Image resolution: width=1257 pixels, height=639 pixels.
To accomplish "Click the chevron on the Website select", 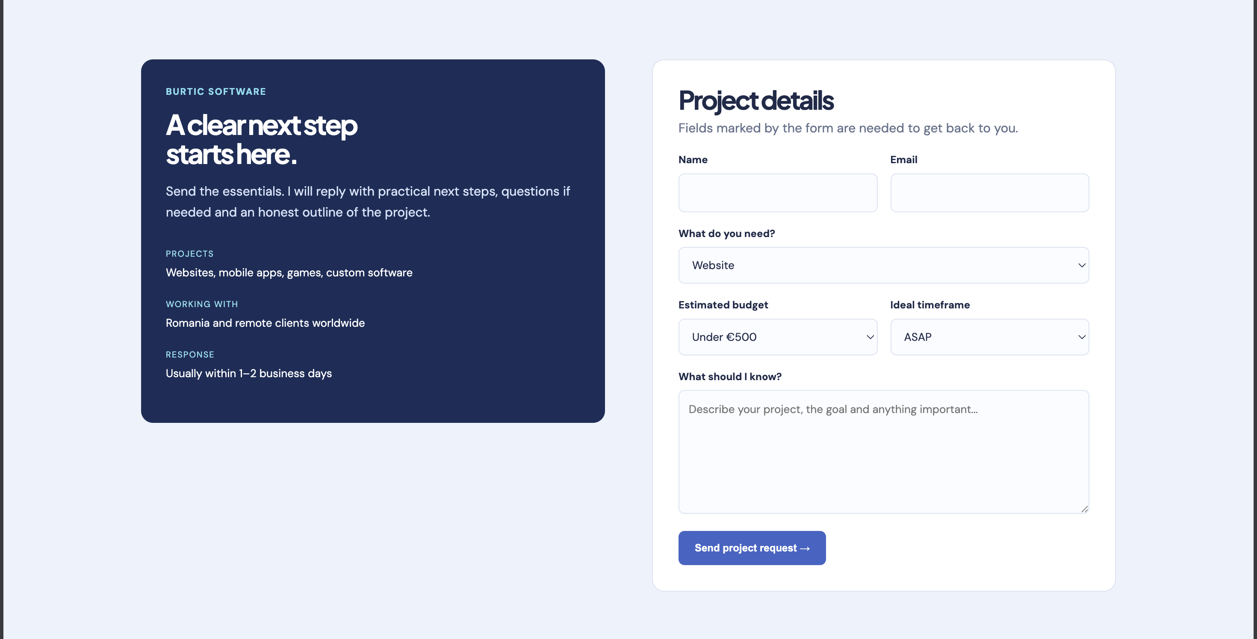I will 1081,265.
